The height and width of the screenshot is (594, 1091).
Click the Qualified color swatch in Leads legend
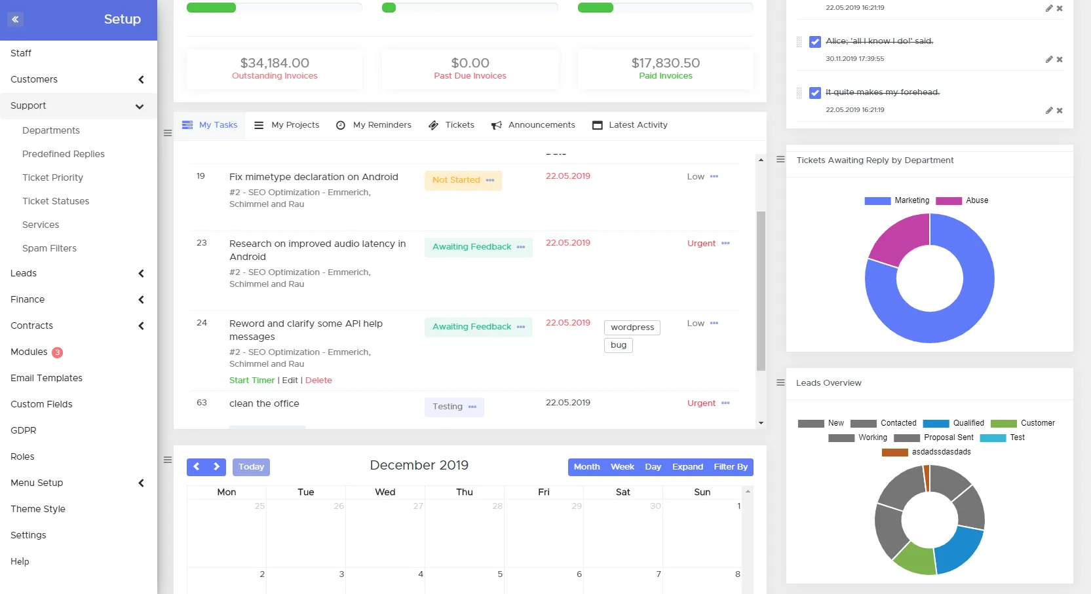936,424
